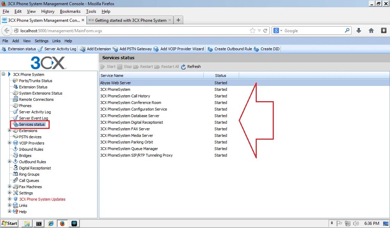The image size is (390, 228).
Task: Click the Stop service button
Action: tap(124, 67)
